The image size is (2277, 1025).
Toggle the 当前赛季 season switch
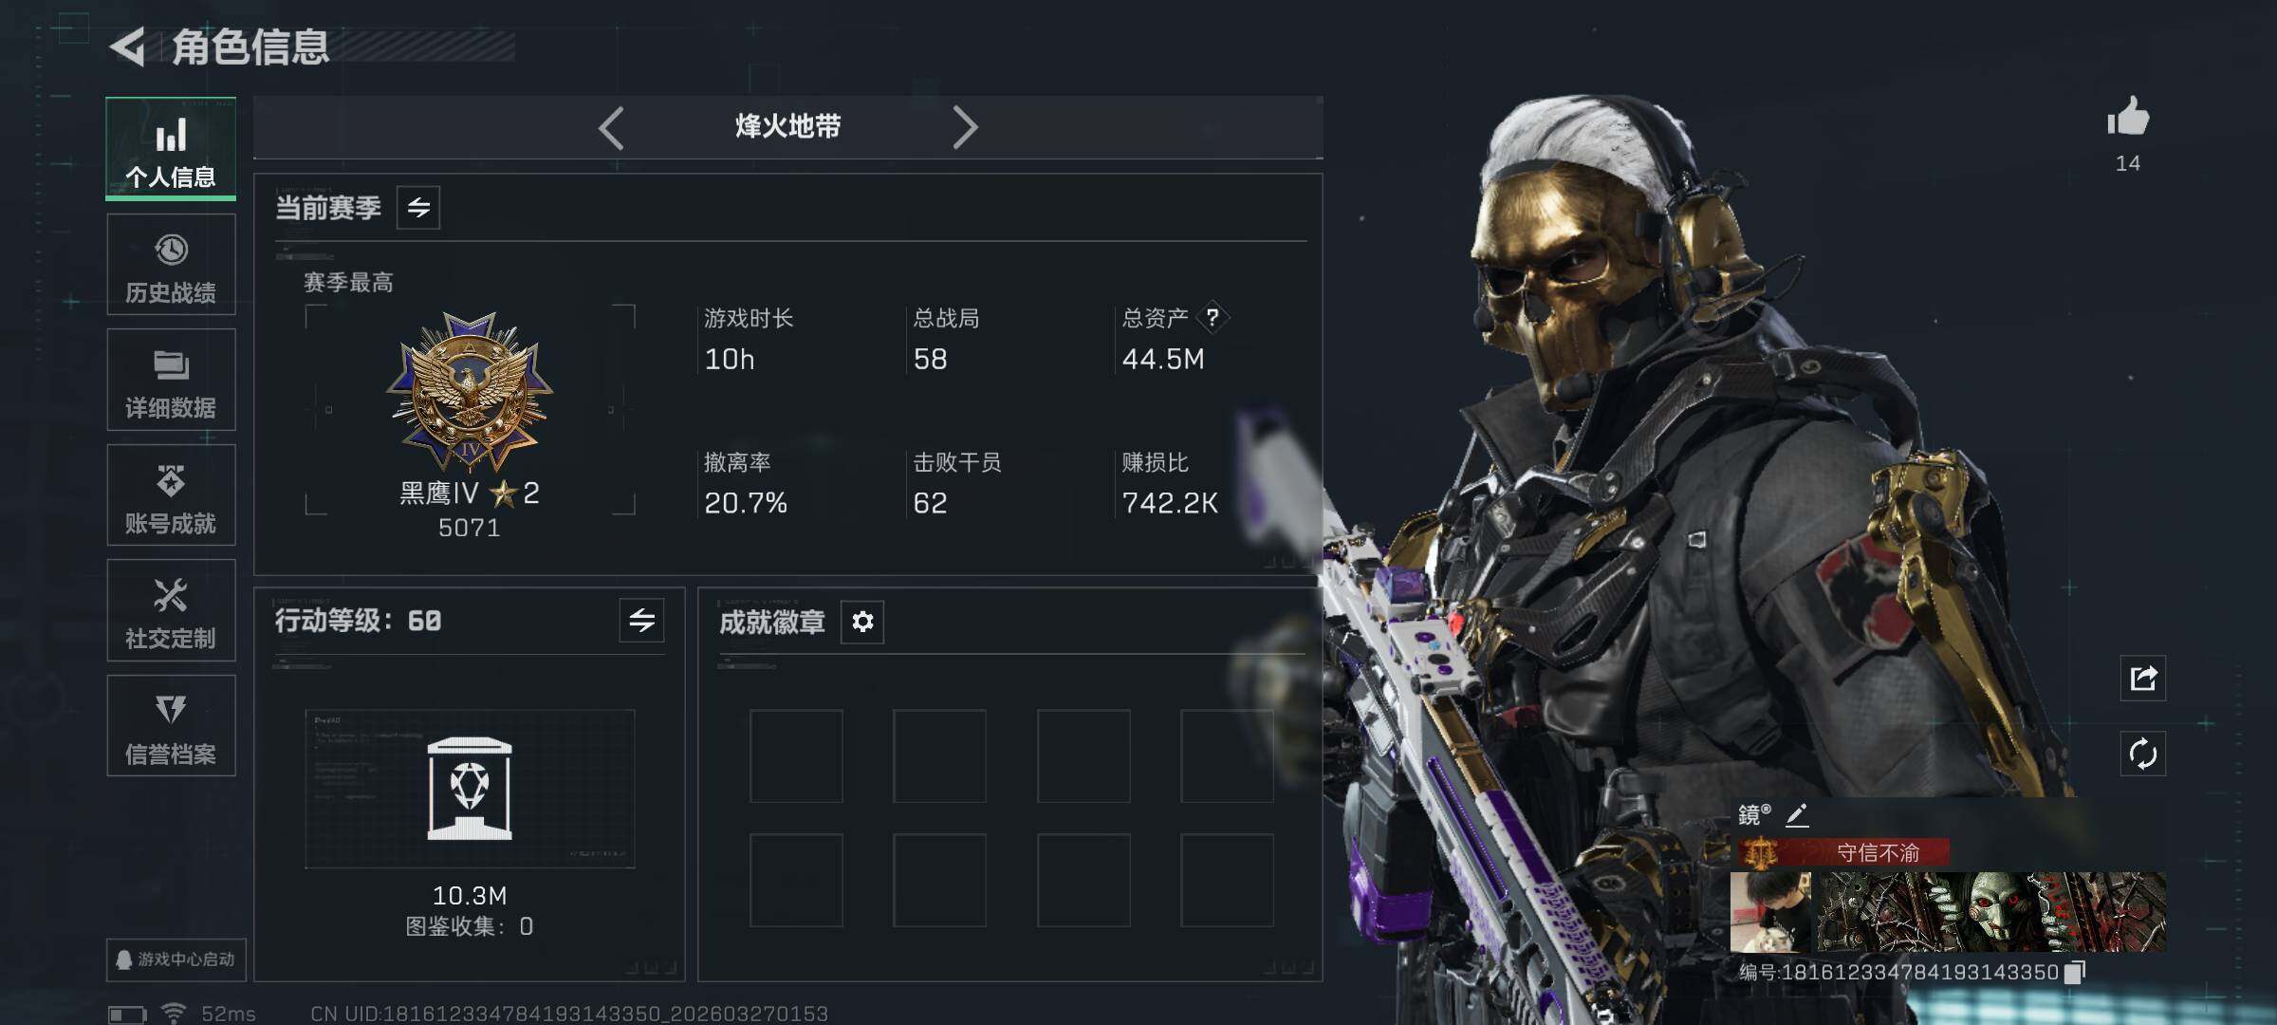click(418, 208)
